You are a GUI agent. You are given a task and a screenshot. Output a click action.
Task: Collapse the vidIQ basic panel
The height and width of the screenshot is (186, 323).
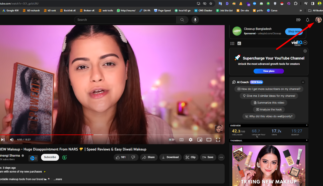click(x=305, y=43)
